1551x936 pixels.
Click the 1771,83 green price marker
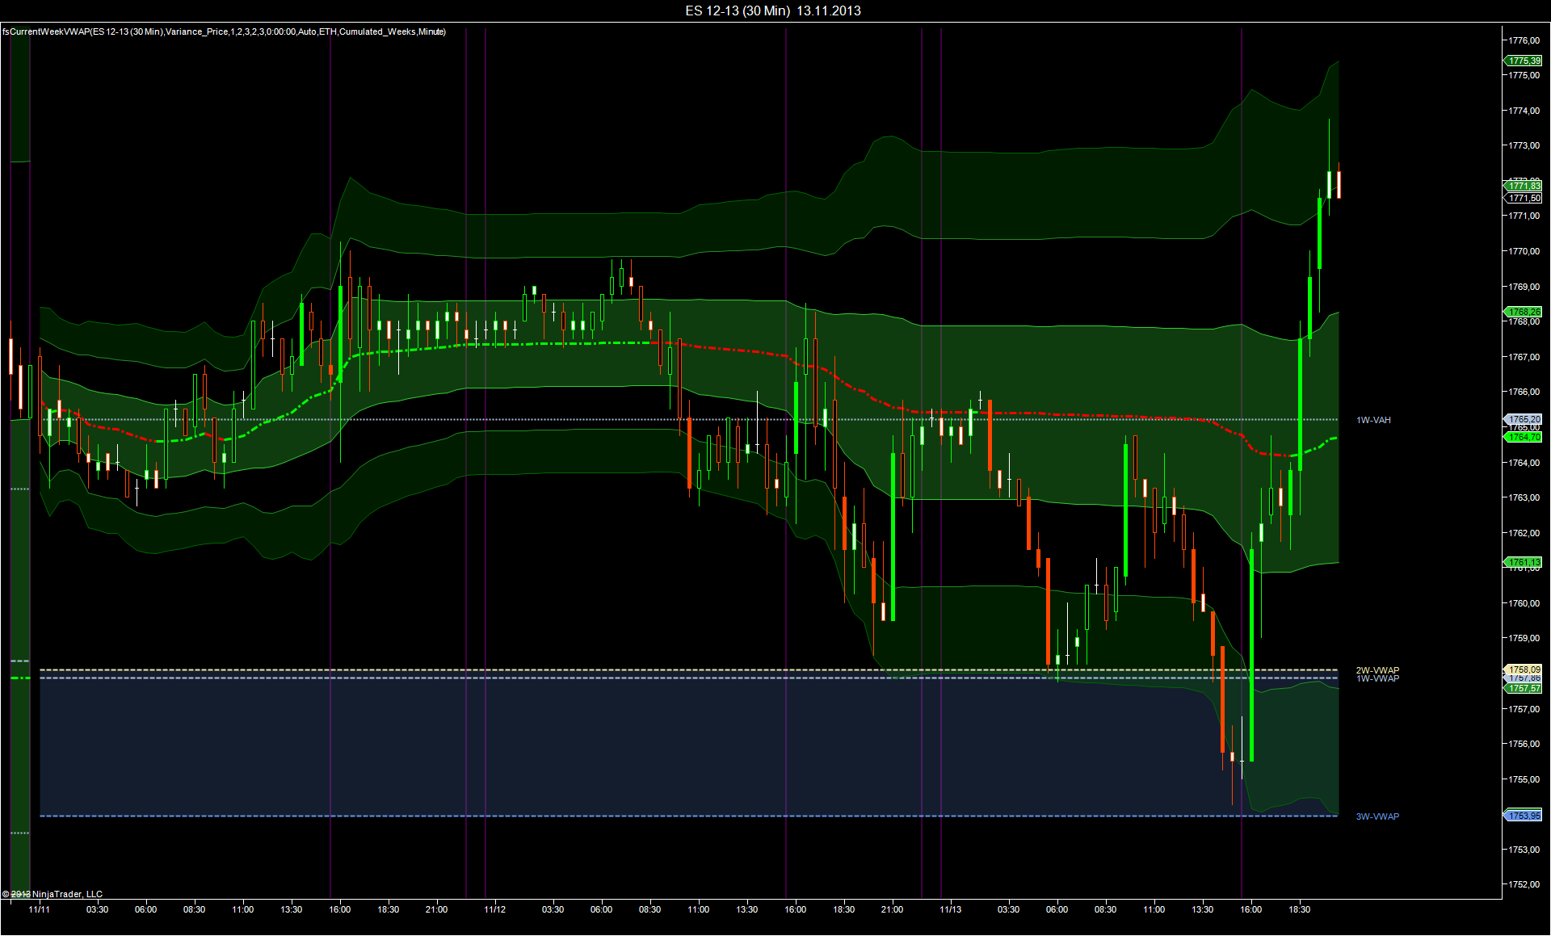tap(1524, 186)
